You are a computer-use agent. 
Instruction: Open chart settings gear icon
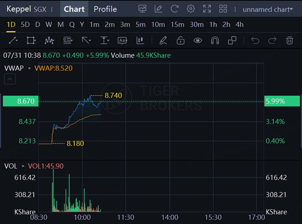tap(191, 9)
